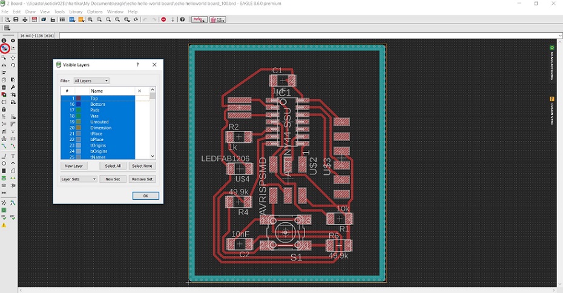Open the Draw menu
Image resolution: width=563 pixels, height=293 pixels.
[30, 12]
